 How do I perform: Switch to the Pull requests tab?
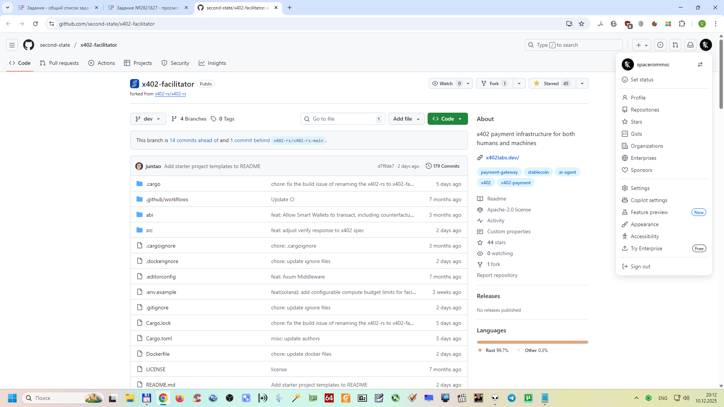pyautogui.click(x=60, y=63)
